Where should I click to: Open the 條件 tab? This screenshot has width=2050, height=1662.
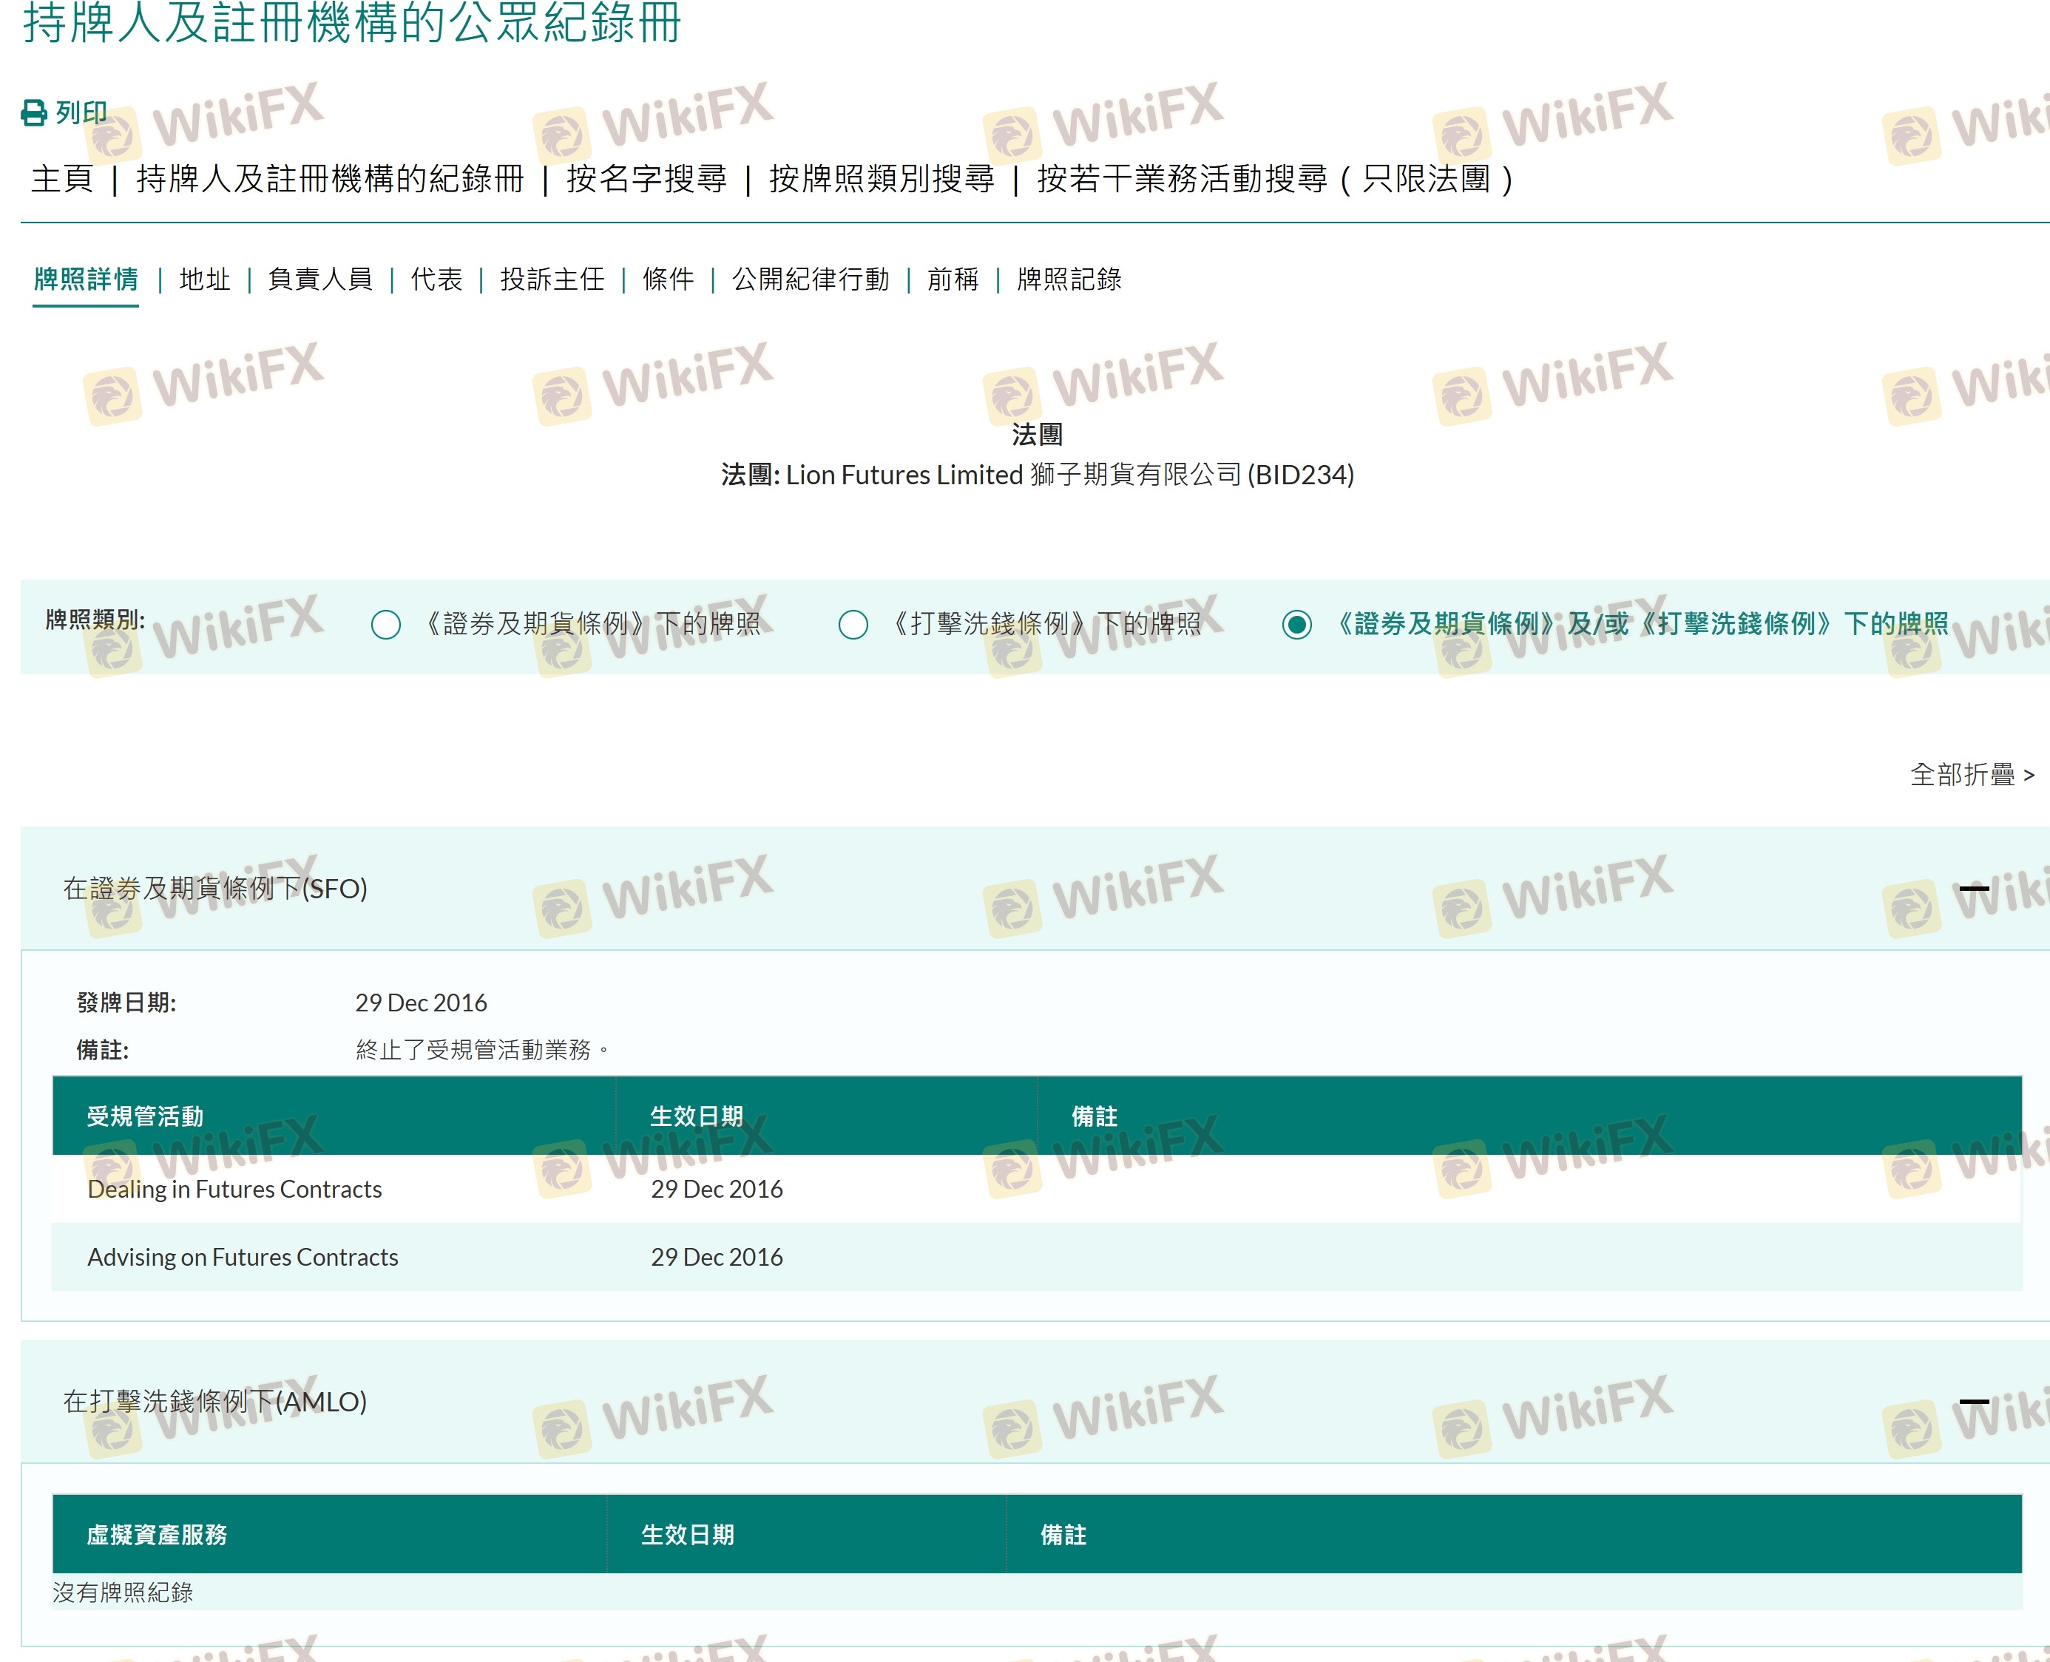point(669,279)
